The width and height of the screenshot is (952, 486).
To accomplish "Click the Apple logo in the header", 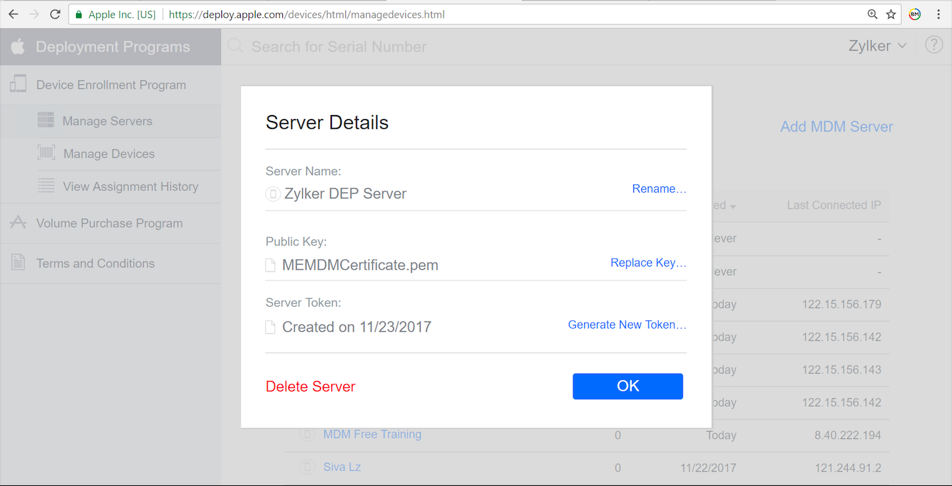I will click(x=18, y=46).
